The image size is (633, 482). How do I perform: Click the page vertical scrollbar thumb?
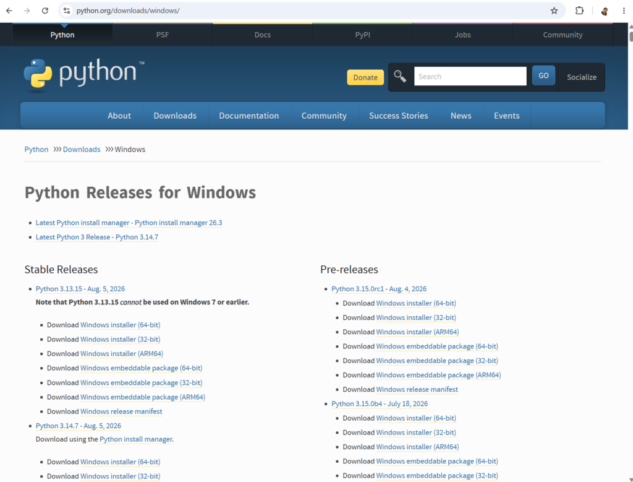tap(631, 35)
